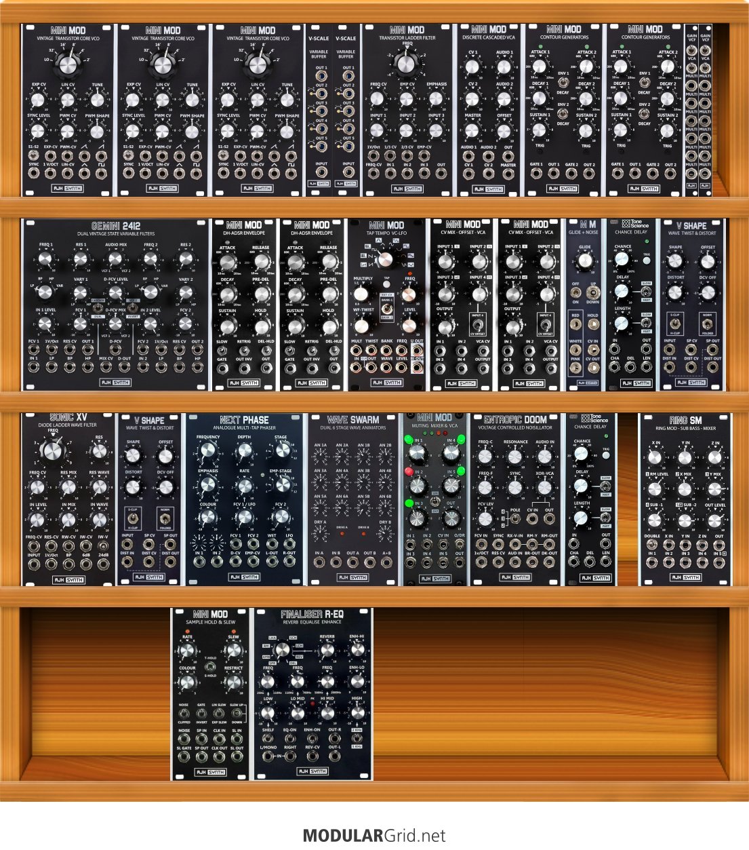Click the 1v/OCT jack on Entropic Doom
This screenshot has height=850, width=749.
point(481,562)
